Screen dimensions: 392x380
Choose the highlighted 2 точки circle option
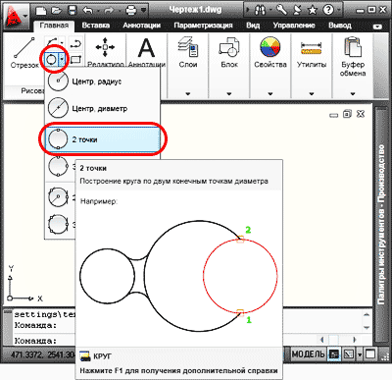[x=103, y=139]
